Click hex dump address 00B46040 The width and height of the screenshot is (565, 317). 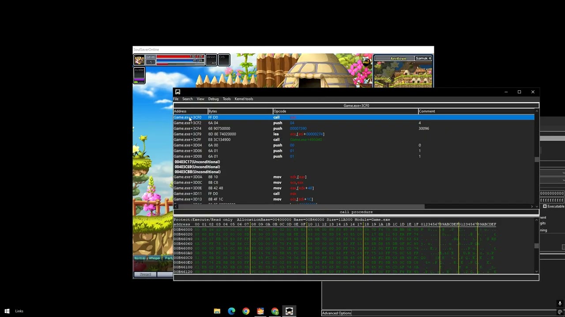click(183, 239)
